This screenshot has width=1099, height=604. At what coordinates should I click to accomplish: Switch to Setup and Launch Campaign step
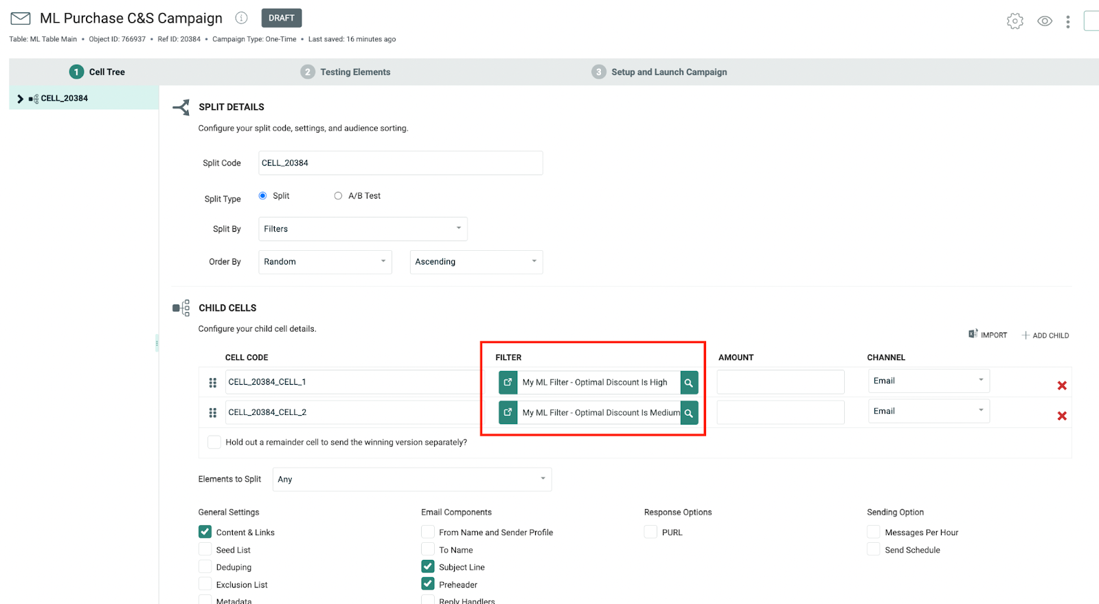[668, 72]
